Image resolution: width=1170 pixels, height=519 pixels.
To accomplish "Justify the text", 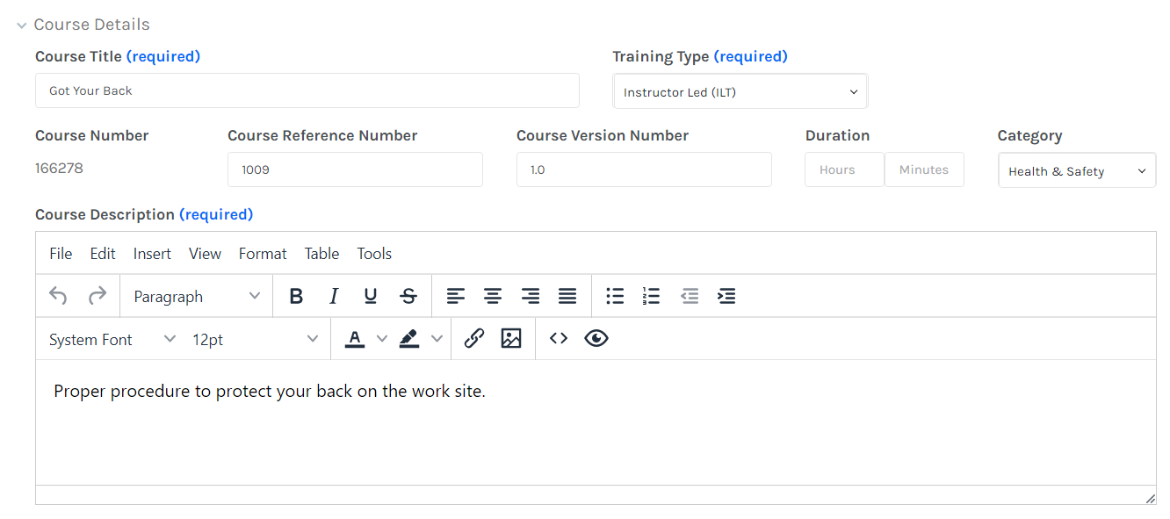I will point(567,296).
